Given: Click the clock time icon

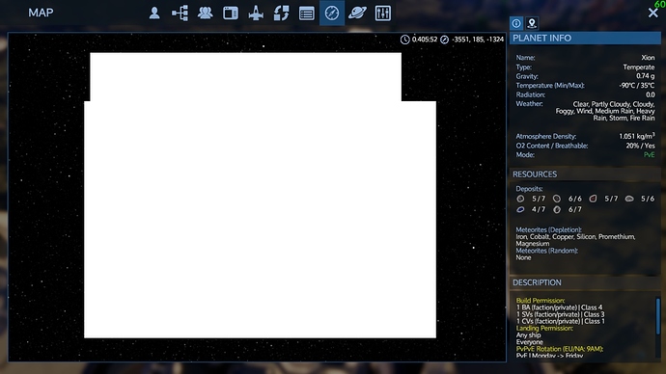Looking at the screenshot, I should point(404,40).
